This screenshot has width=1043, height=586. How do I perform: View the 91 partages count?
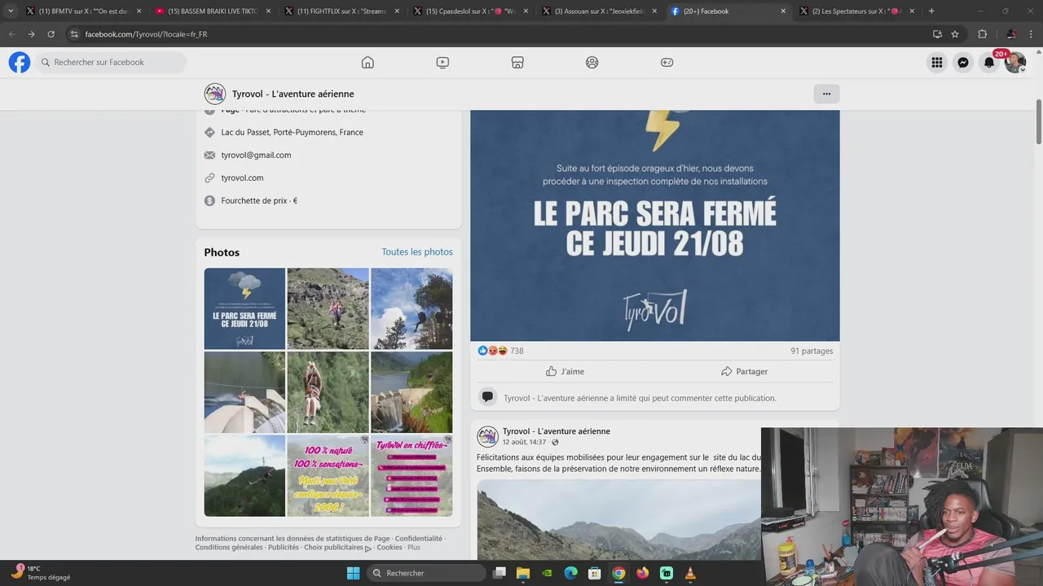click(x=812, y=351)
